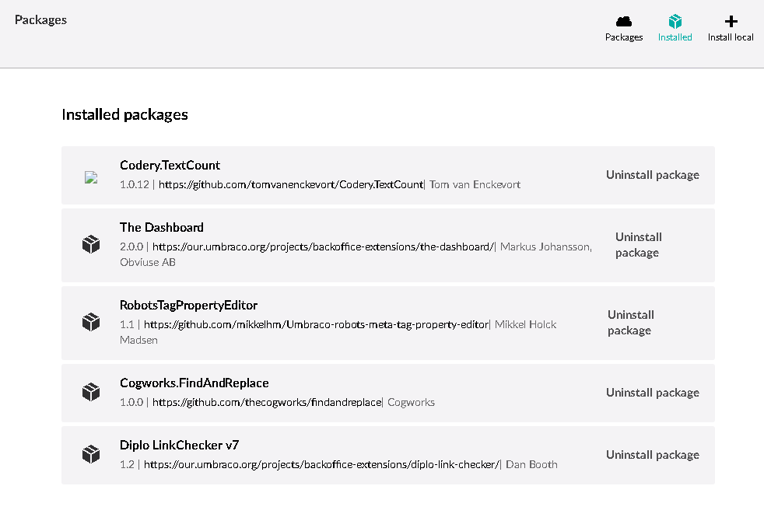Click the Install local plus icon

pyautogui.click(x=731, y=21)
